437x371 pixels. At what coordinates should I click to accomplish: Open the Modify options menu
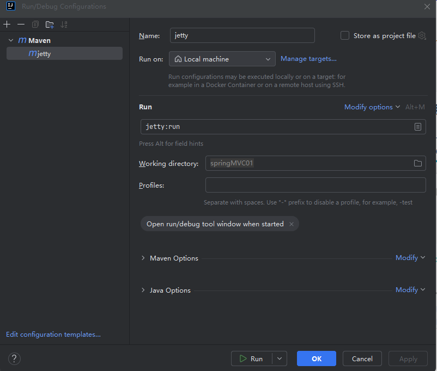tap(372, 107)
